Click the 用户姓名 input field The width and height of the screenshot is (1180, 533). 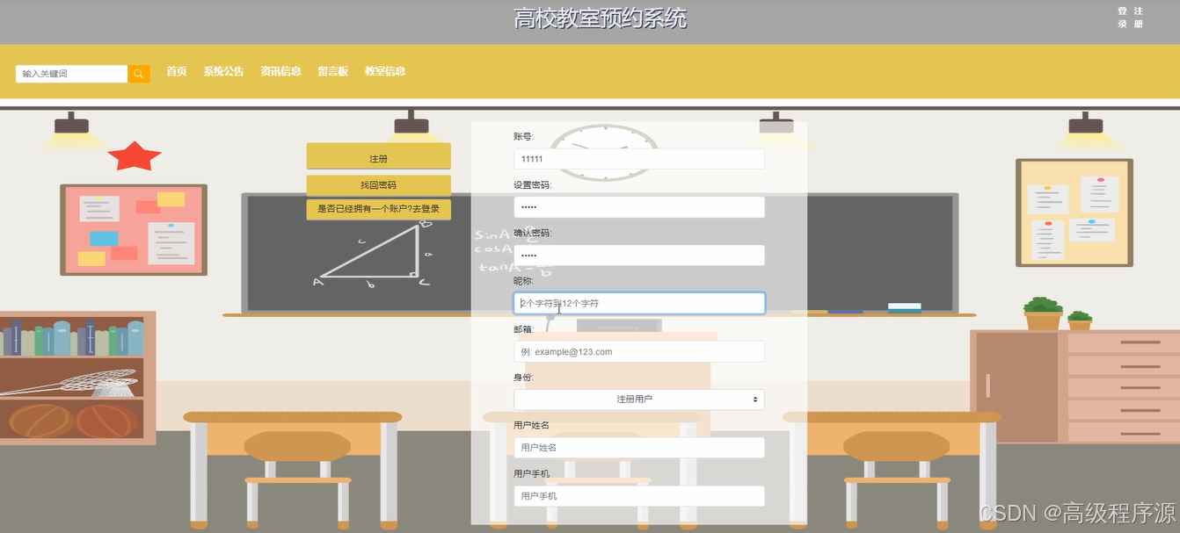point(639,448)
